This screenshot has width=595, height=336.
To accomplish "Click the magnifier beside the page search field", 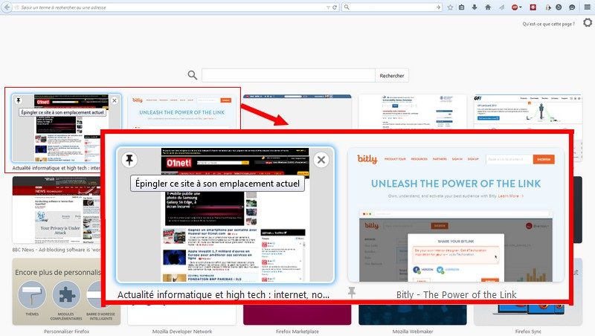I will pos(193,75).
